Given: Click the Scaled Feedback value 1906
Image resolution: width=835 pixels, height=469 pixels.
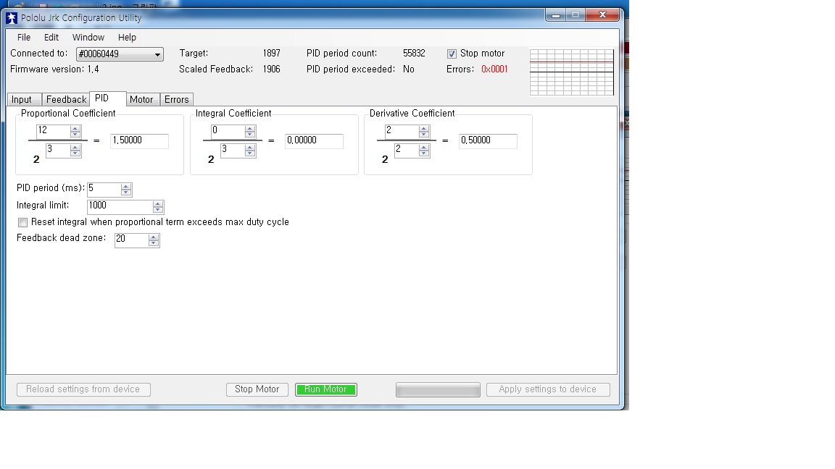Looking at the screenshot, I should [x=272, y=69].
